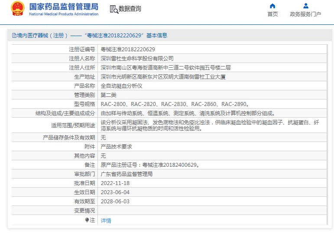Click the 首页 house icon
Image resolution: width=334 pixels, height=235 pixels.
[272, 6]
